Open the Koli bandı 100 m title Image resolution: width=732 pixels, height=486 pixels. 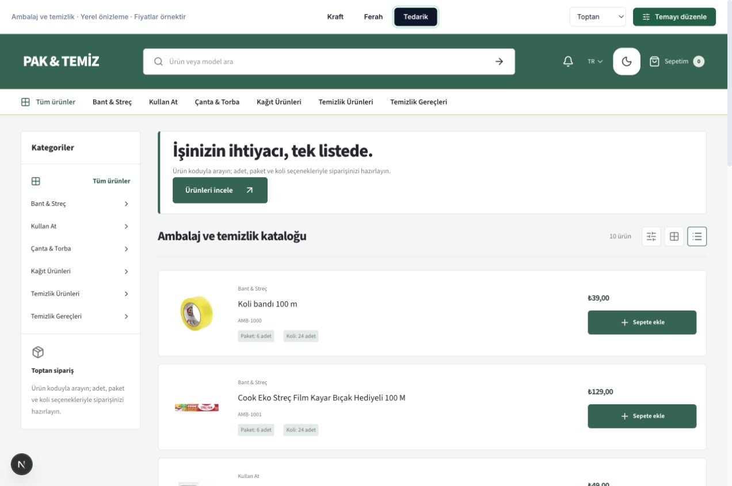coord(268,304)
